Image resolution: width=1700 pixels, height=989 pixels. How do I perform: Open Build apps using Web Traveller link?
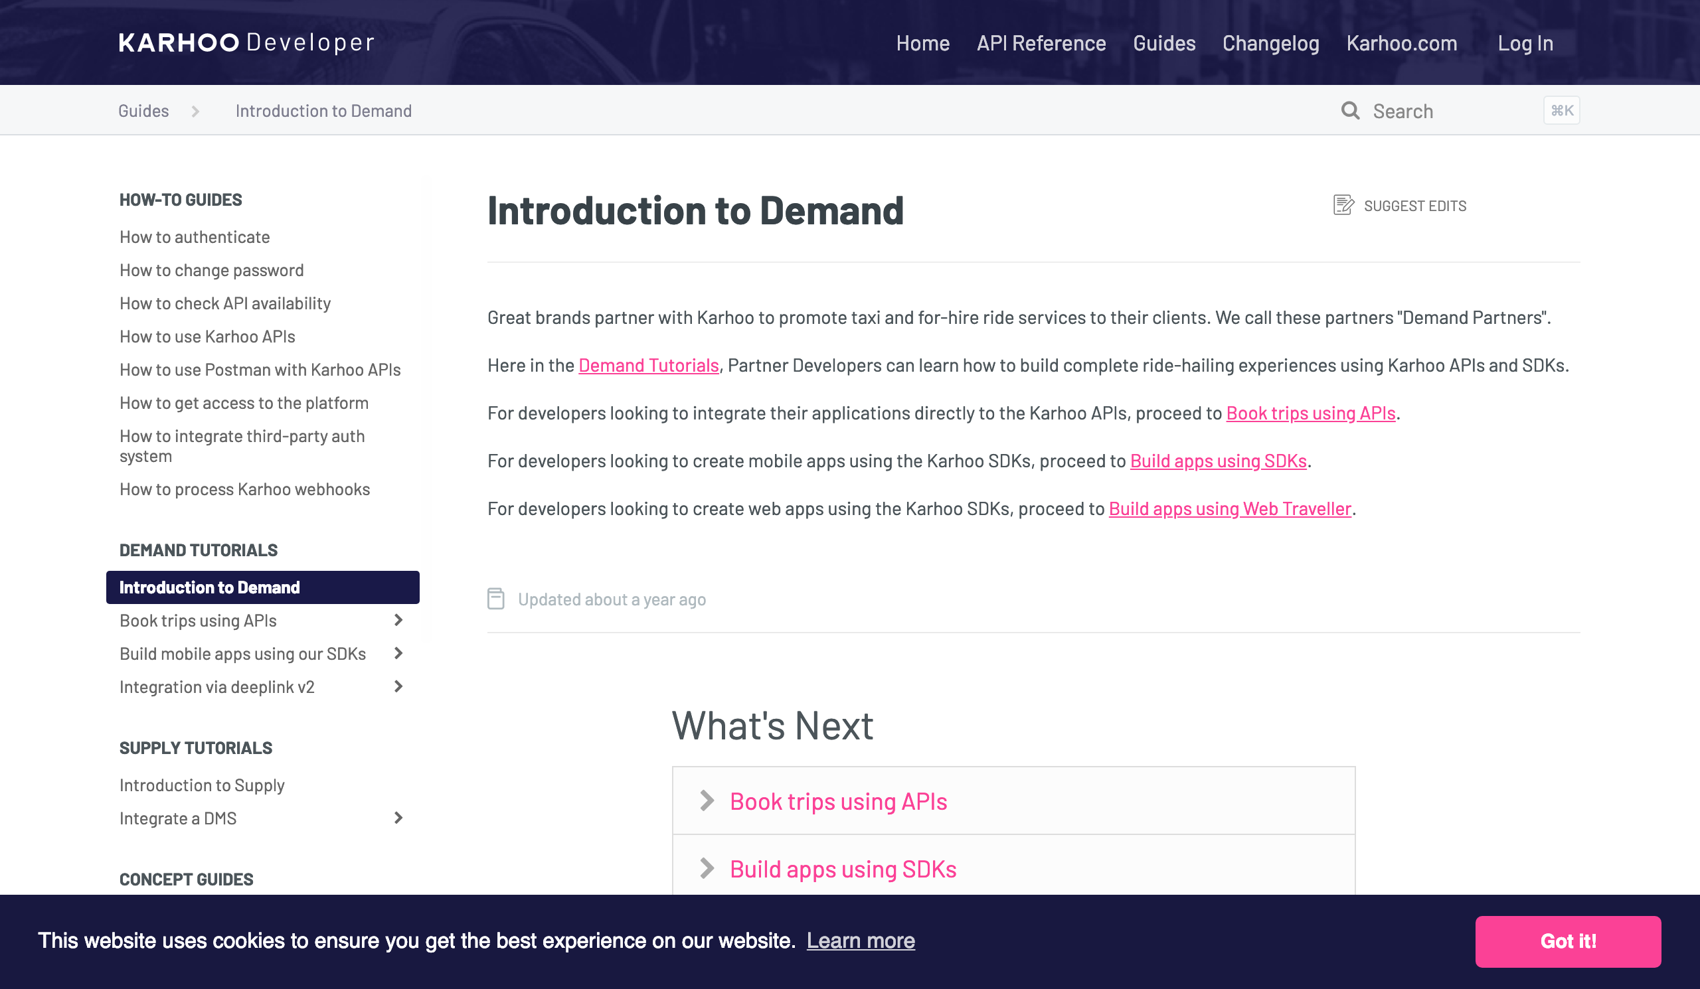tap(1231, 509)
